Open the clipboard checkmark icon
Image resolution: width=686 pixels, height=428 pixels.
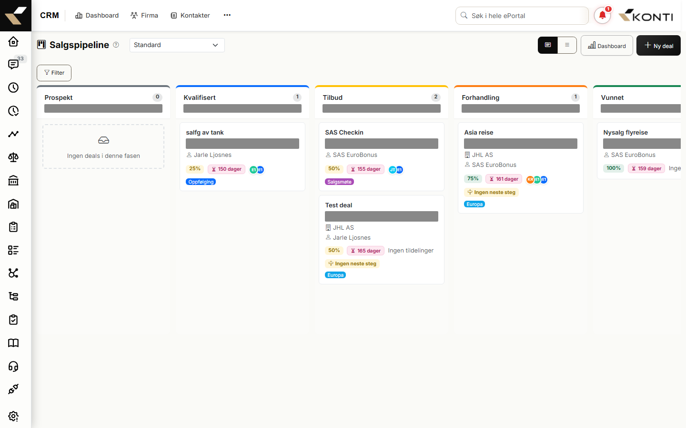click(x=13, y=320)
